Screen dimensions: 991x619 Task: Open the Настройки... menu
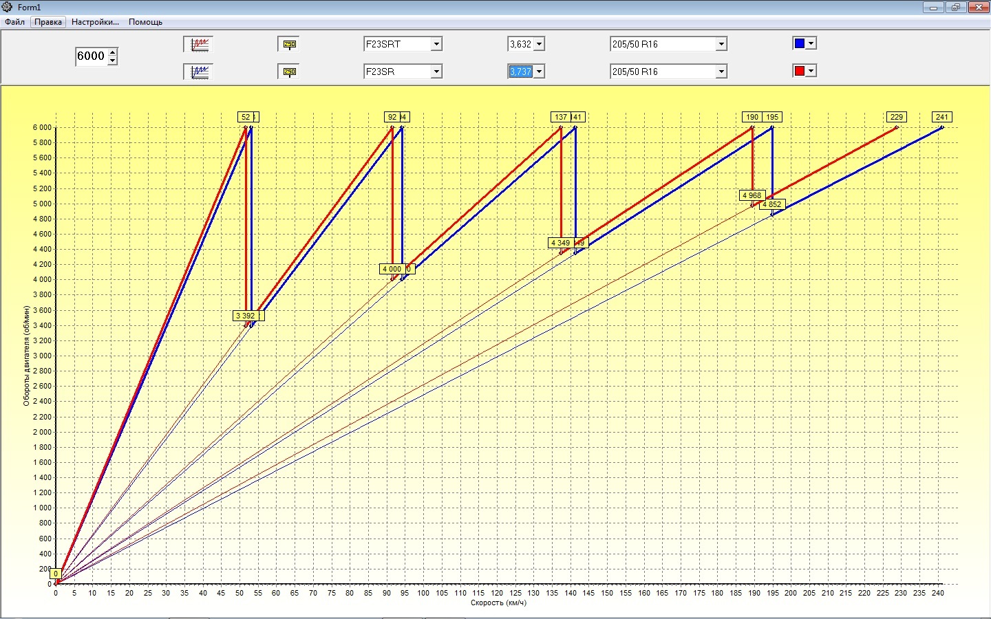[x=95, y=22]
